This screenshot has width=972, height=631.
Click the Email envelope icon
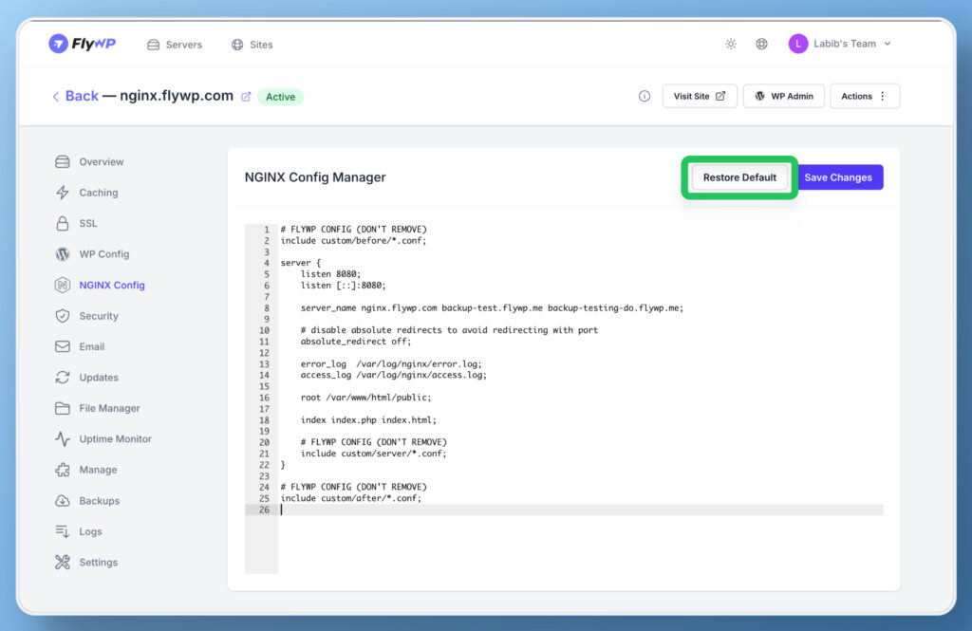(62, 346)
